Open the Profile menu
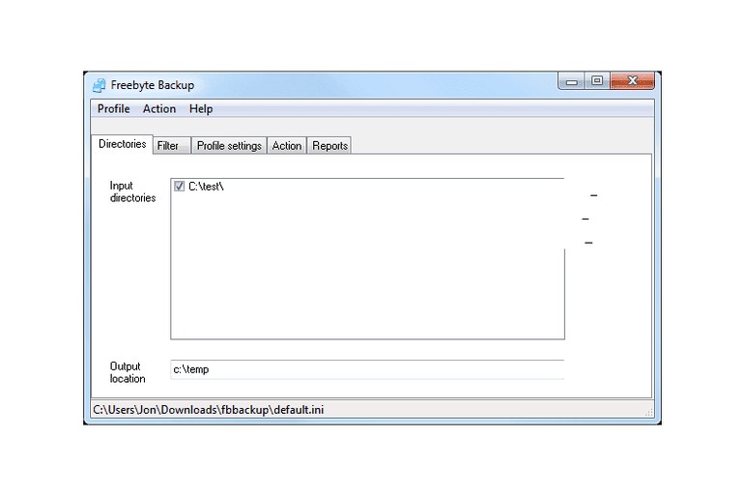744x496 pixels. 113,108
